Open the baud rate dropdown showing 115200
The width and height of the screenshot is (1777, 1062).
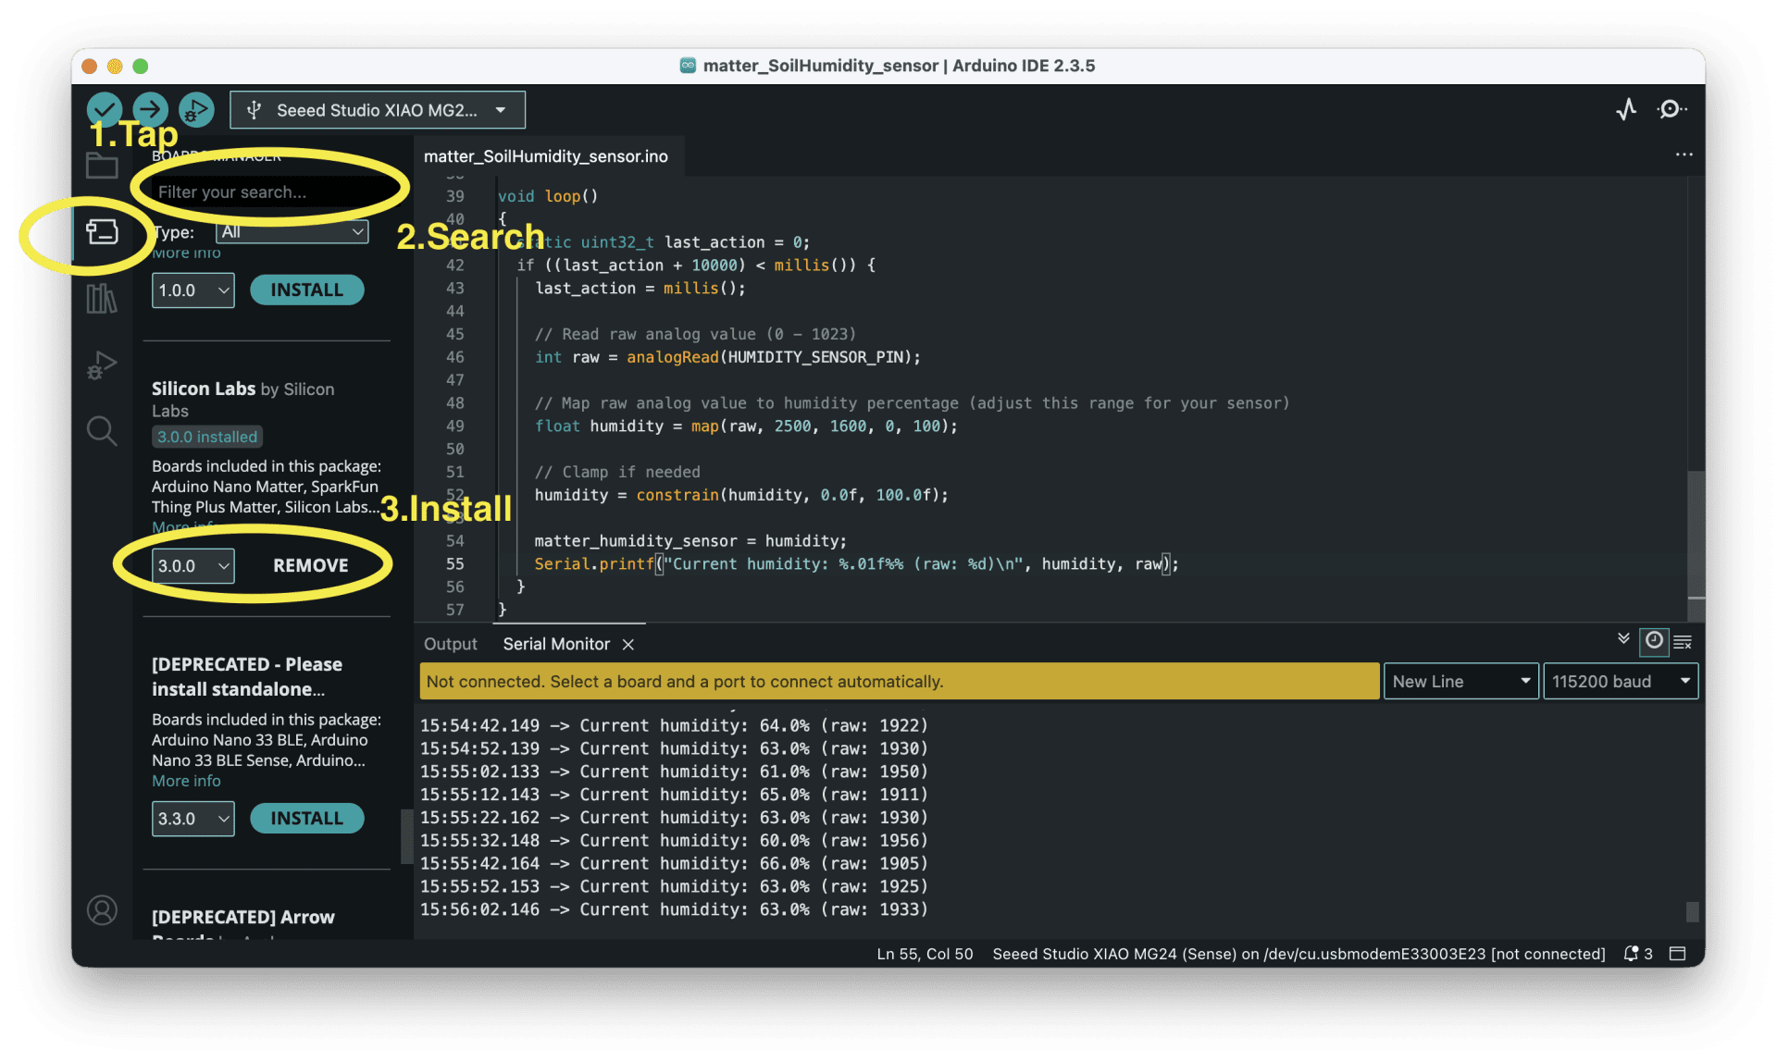1620,681
